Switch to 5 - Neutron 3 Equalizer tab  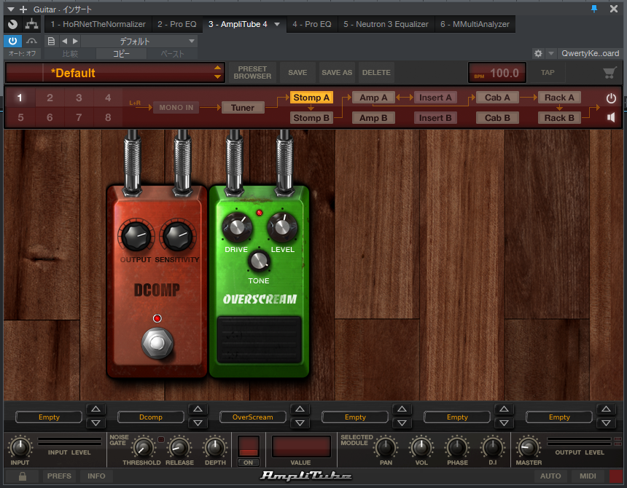point(386,24)
